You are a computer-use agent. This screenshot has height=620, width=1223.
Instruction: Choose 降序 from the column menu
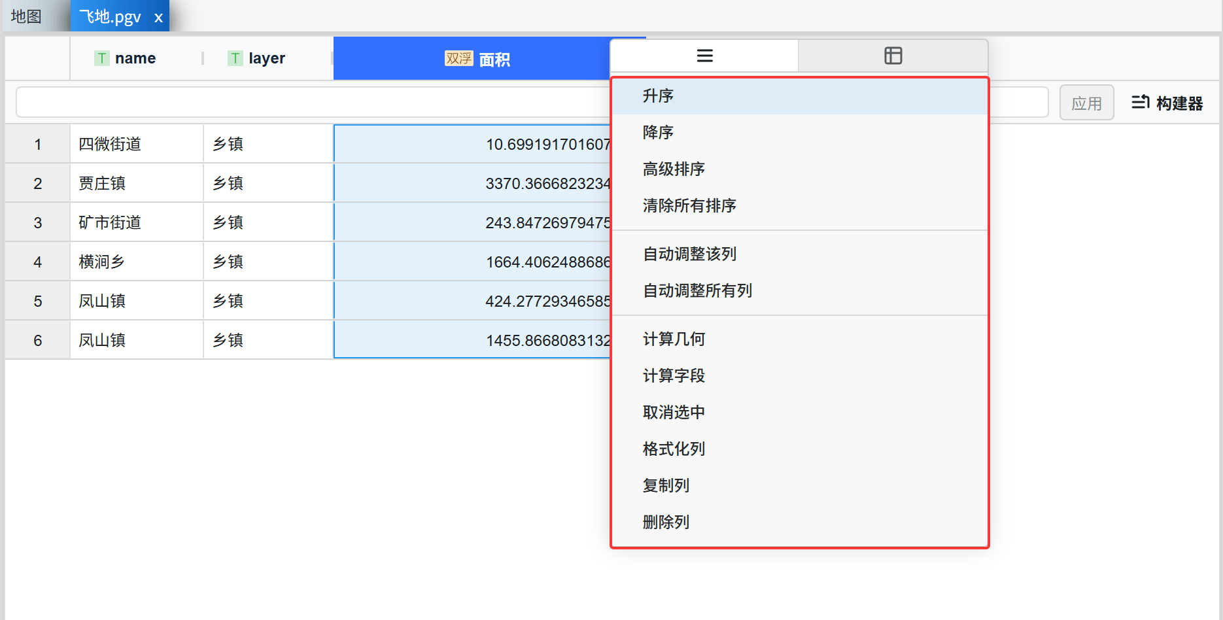(x=658, y=133)
